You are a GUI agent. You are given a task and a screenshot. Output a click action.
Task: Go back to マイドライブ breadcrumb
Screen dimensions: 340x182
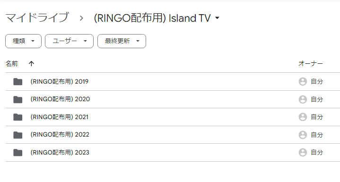[x=37, y=18]
